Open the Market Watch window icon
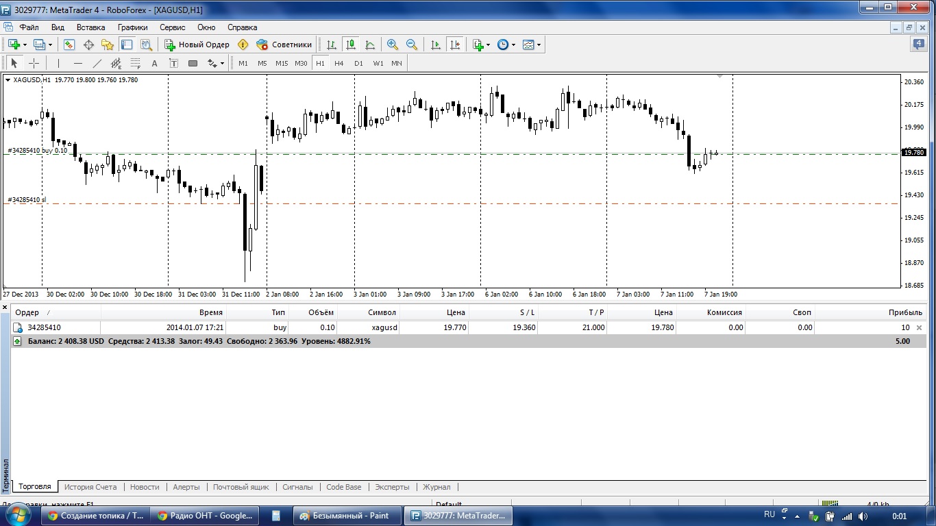Image resolution: width=936 pixels, height=526 pixels. [69, 45]
